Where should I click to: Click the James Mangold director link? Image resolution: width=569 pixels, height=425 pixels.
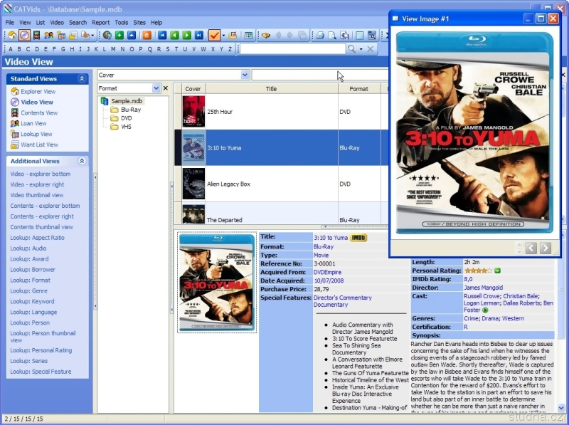click(484, 288)
